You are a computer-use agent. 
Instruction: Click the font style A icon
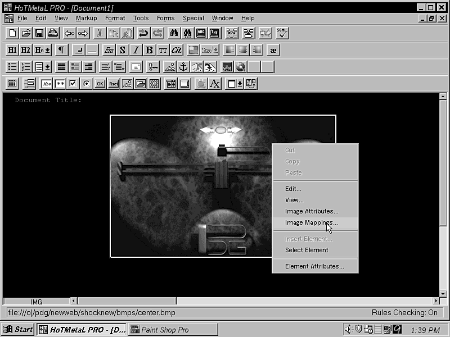click(x=215, y=84)
